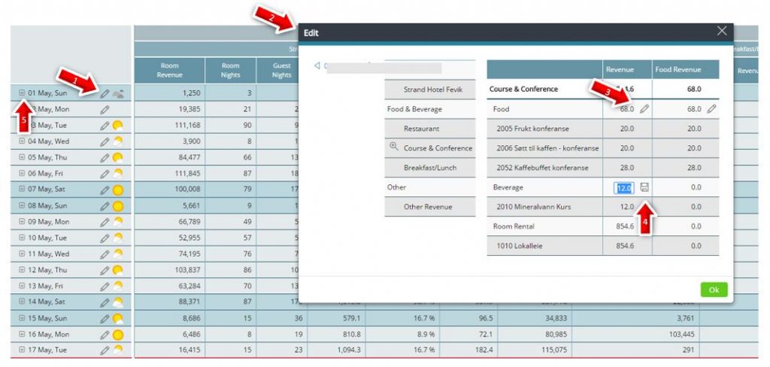Expand the 01 May, Sun row
The image size is (770, 367).
click(x=22, y=93)
